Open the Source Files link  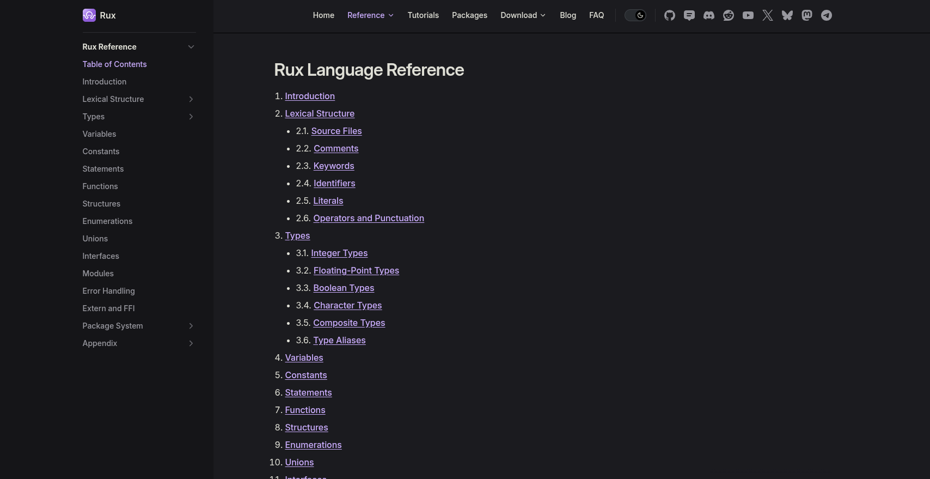[336, 131]
